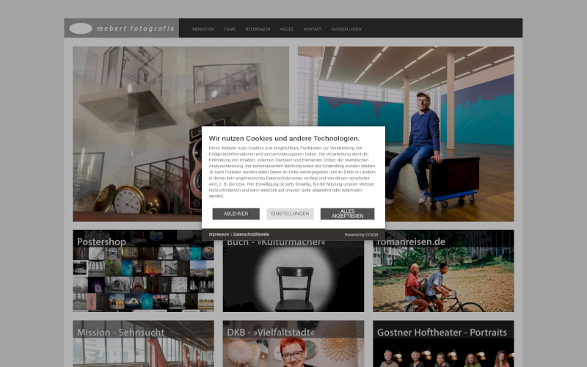
Task: Open the Impressum link in cookie footer
Action: 219,234
